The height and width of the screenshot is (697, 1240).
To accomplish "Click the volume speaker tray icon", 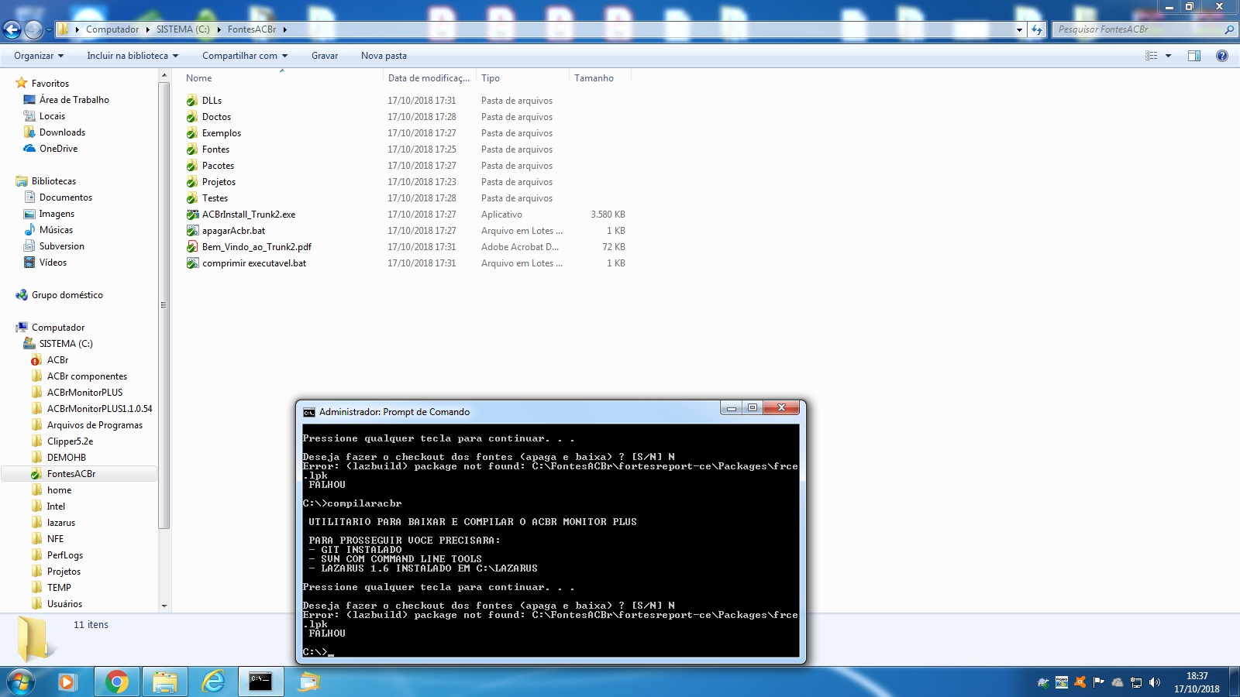I will pyautogui.click(x=1155, y=682).
